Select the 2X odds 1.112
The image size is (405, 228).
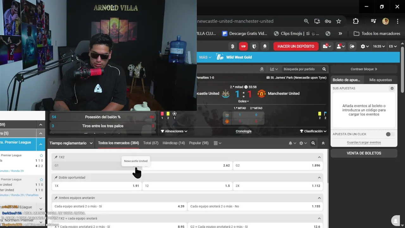[278, 186]
